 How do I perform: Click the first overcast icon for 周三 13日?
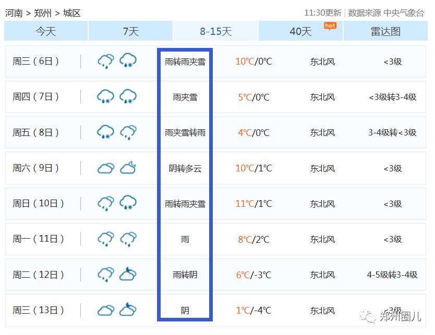point(106,311)
